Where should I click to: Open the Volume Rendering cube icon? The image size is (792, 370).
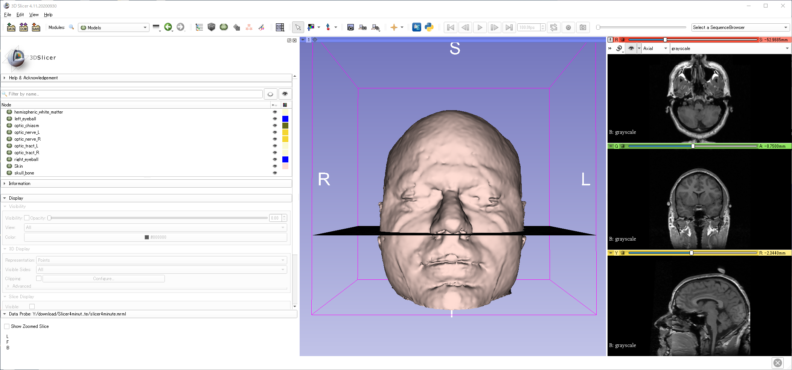click(x=211, y=27)
